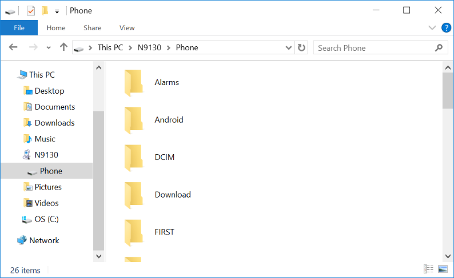Click the Search Phone input field
Image resolution: width=454 pixels, height=278 pixels.
tap(380, 48)
